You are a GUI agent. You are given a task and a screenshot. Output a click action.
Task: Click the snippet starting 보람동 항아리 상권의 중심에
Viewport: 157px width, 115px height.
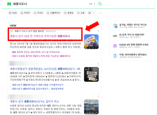(x=46, y=109)
